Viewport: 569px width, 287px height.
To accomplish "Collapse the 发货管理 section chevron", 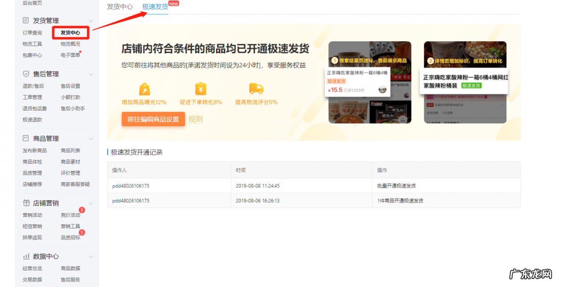I will pyautogui.click(x=91, y=20).
